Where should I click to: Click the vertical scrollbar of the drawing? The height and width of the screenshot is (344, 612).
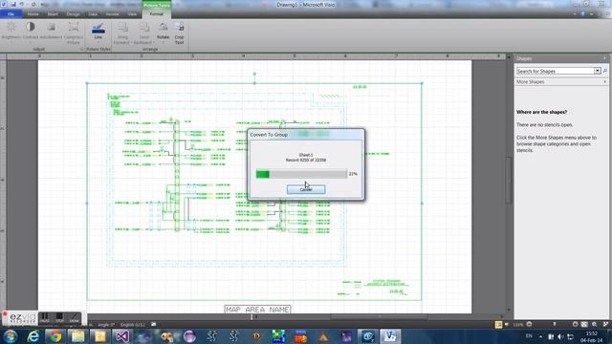click(x=509, y=182)
